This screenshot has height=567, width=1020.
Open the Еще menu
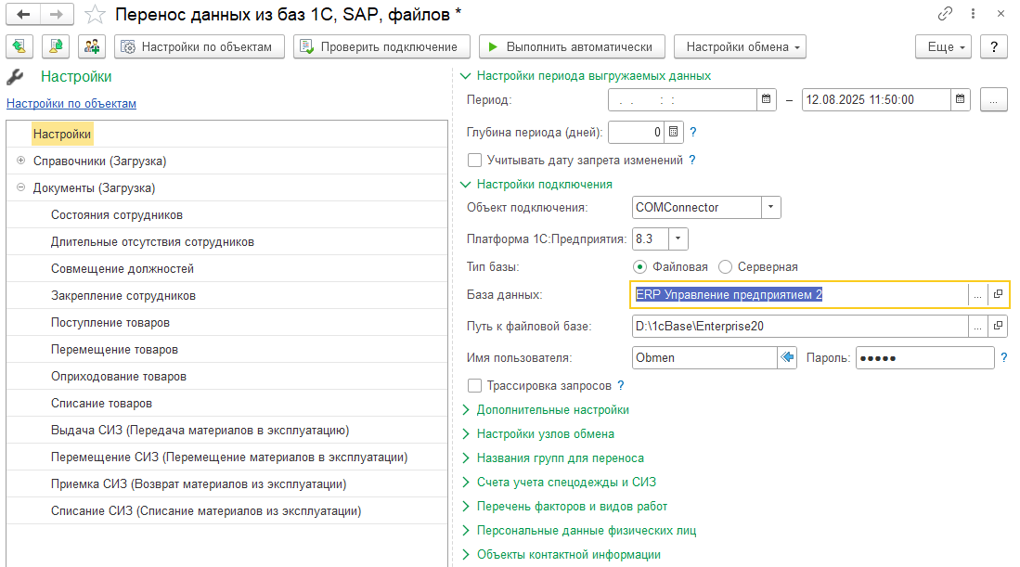[942, 46]
